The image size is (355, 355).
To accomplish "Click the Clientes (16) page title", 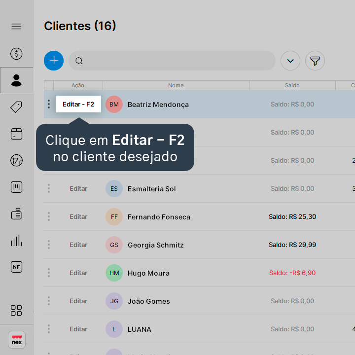I will coord(80,26).
